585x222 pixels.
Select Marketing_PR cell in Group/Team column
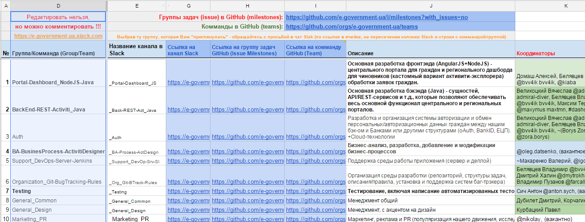click(58, 218)
